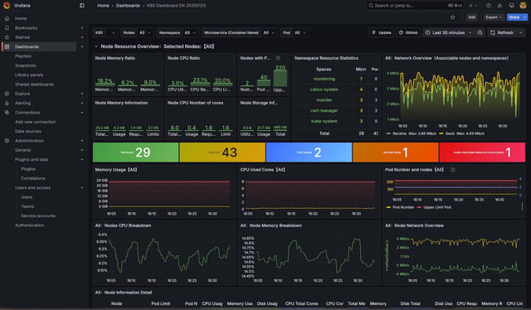Open Library panels in the sidebar

(x=29, y=75)
